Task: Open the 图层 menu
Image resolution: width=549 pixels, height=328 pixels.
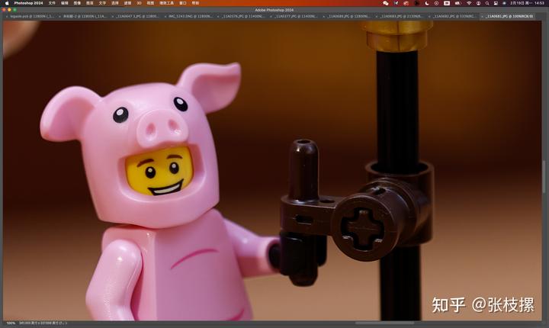Action: click(90, 3)
